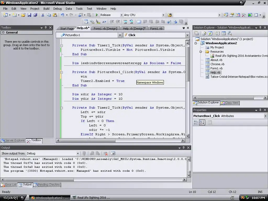Viewport: 268px width, 201px height.
Task: Collapse the WindowsApplication2 project node
Action: coord(196,43)
